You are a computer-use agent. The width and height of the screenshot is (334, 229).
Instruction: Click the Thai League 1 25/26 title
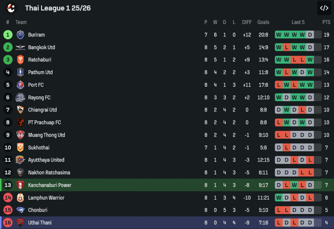click(58, 8)
